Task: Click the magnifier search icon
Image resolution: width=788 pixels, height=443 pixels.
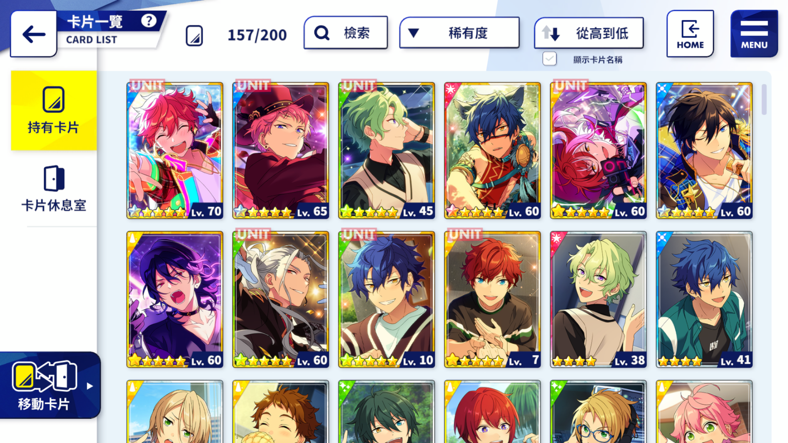Action: click(x=322, y=33)
